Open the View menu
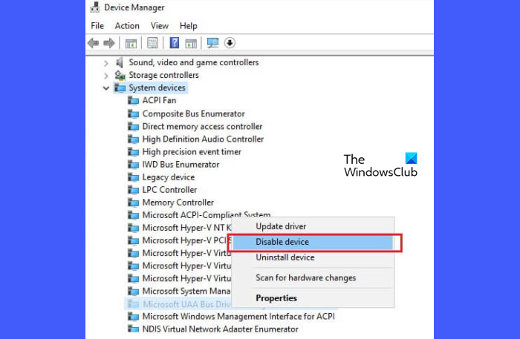This screenshot has width=520, height=339. [x=159, y=26]
